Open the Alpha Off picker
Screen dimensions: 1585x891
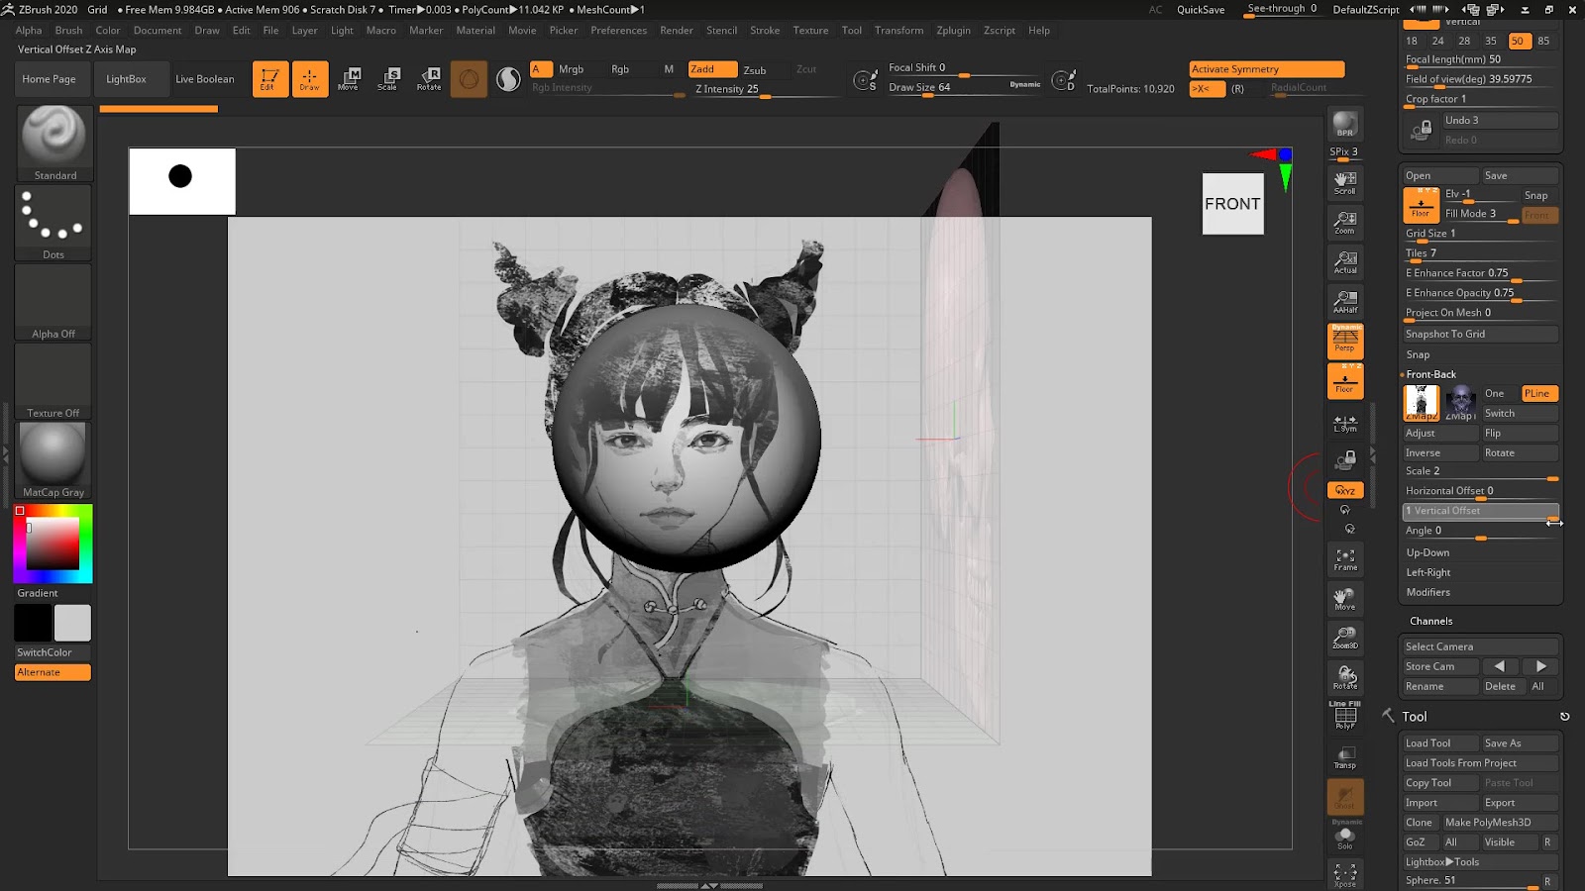pos(53,302)
